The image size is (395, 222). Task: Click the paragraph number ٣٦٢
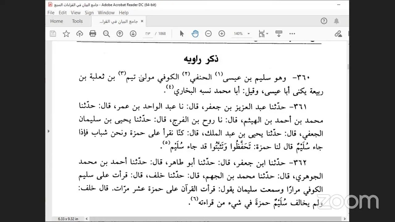(297, 162)
